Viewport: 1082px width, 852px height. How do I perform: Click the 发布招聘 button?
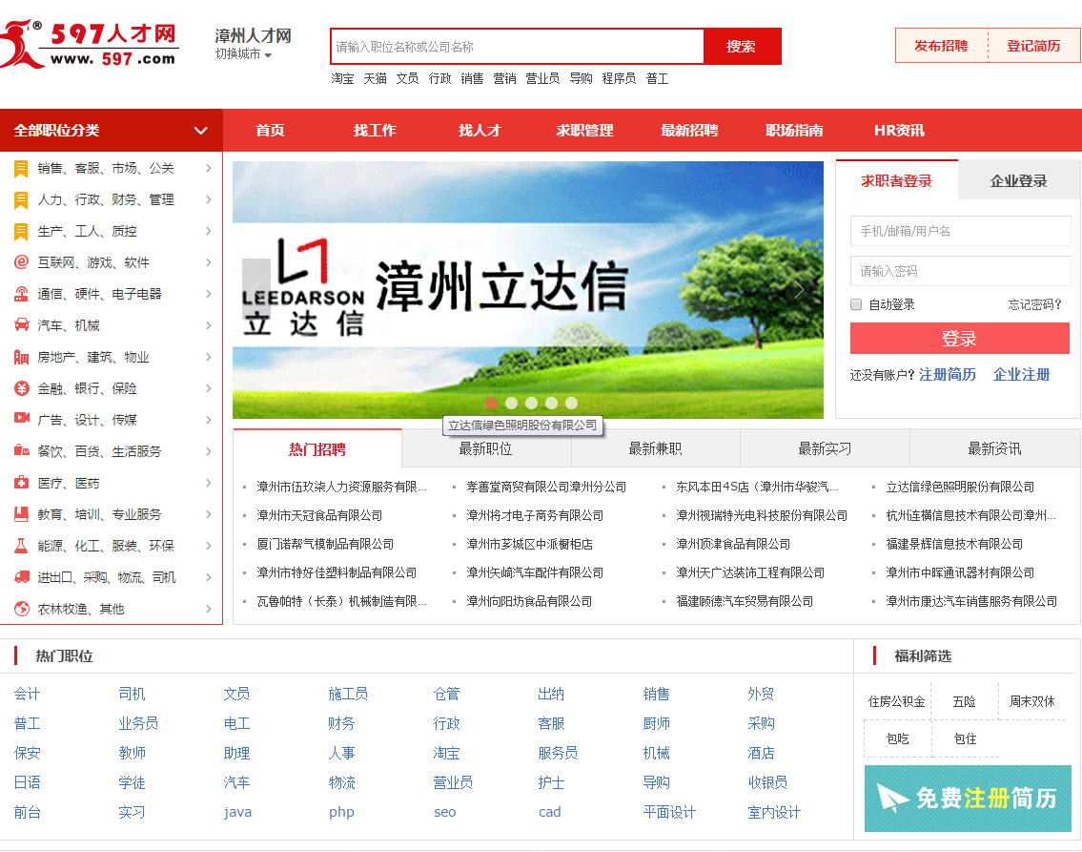pos(941,46)
